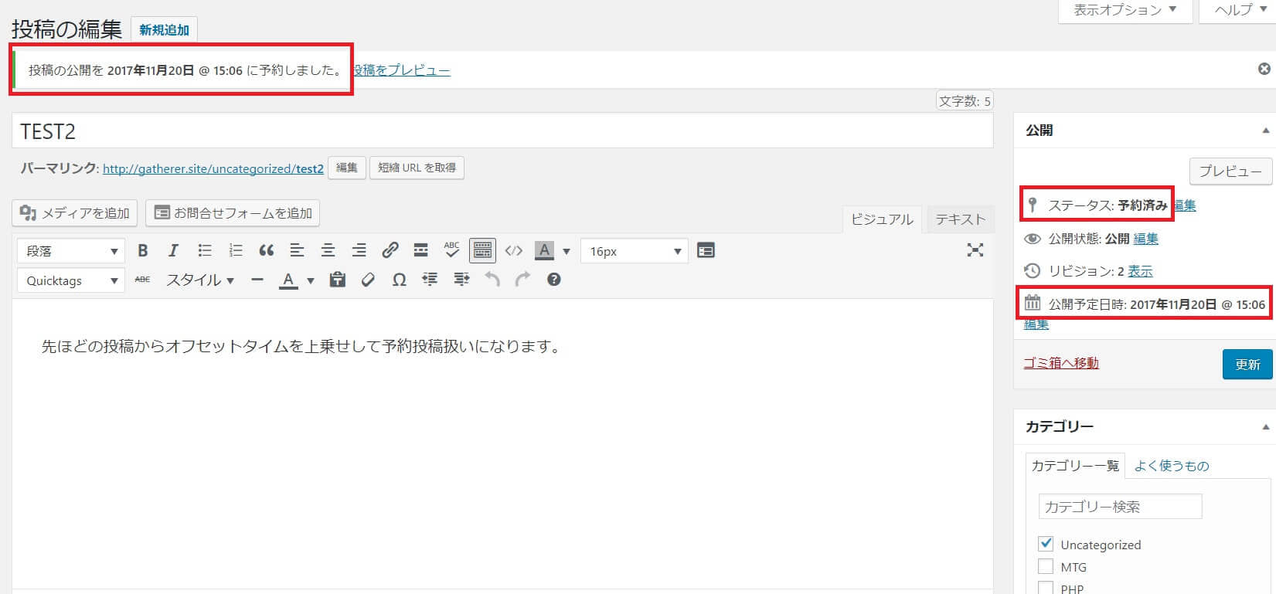Click ゴミ箱へ移動 link
This screenshot has height=594, width=1276.
[1061, 363]
